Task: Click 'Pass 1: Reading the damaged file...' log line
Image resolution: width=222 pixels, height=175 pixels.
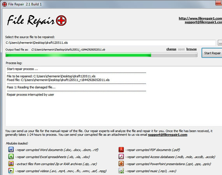Action: (31, 87)
